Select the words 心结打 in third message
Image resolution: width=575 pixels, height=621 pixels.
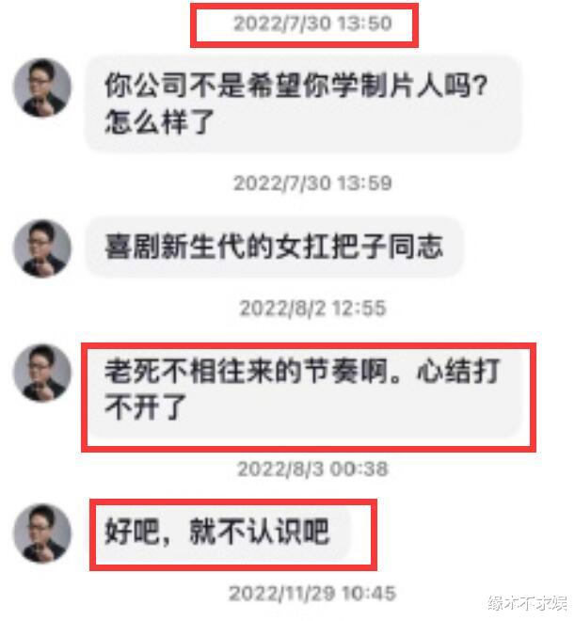tap(458, 372)
